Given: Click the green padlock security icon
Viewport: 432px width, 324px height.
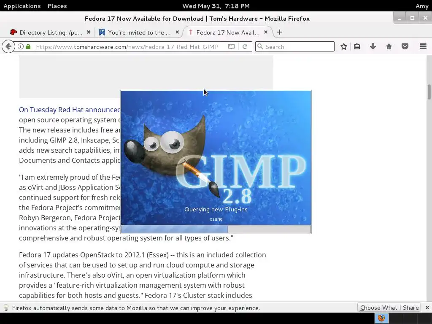Looking at the screenshot, I should click(x=28, y=46).
